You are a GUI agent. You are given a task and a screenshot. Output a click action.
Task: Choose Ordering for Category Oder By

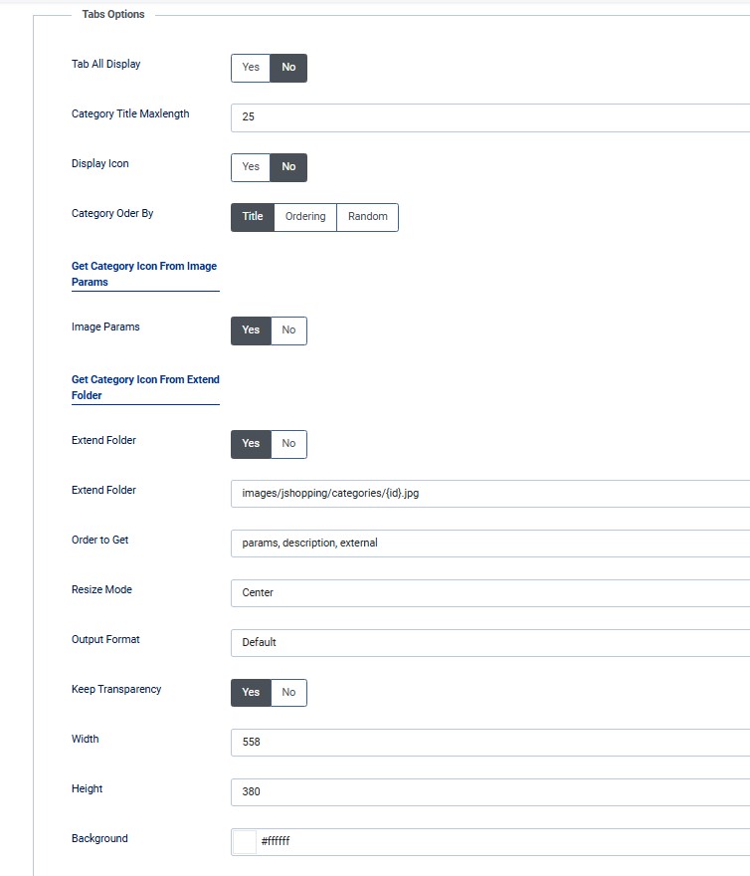click(305, 217)
